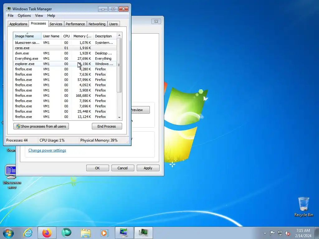Click the Task Manager title bar icon
Image resolution: width=319 pixels, height=239 pixels.
point(8,9)
